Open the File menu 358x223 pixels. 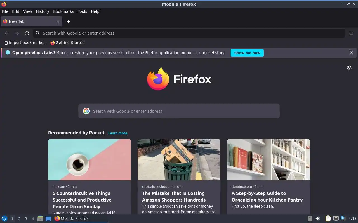tap(5, 11)
